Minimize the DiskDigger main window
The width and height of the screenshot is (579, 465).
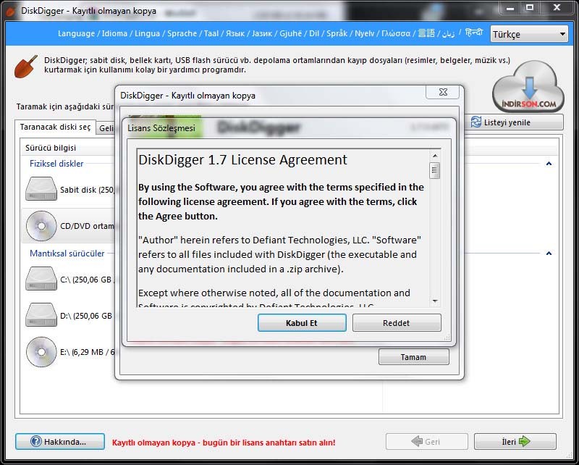click(511, 8)
